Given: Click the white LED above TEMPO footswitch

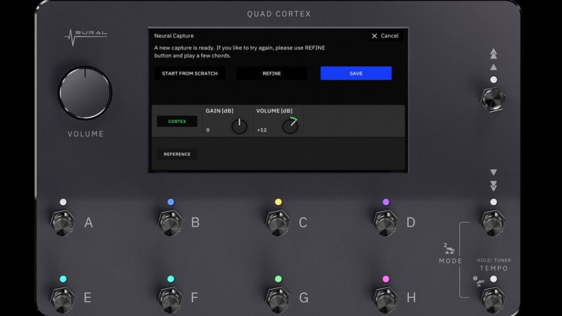Looking at the screenshot, I should [x=493, y=279].
